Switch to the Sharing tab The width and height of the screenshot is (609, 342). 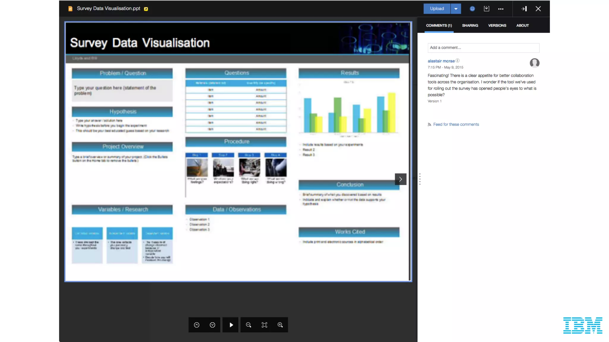point(470,26)
